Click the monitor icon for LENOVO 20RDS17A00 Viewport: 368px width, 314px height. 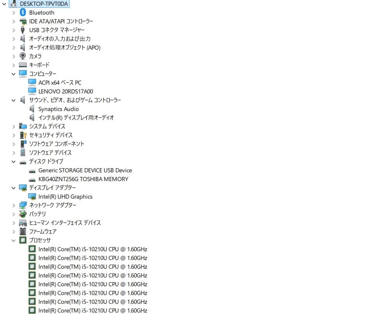[x=32, y=91]
